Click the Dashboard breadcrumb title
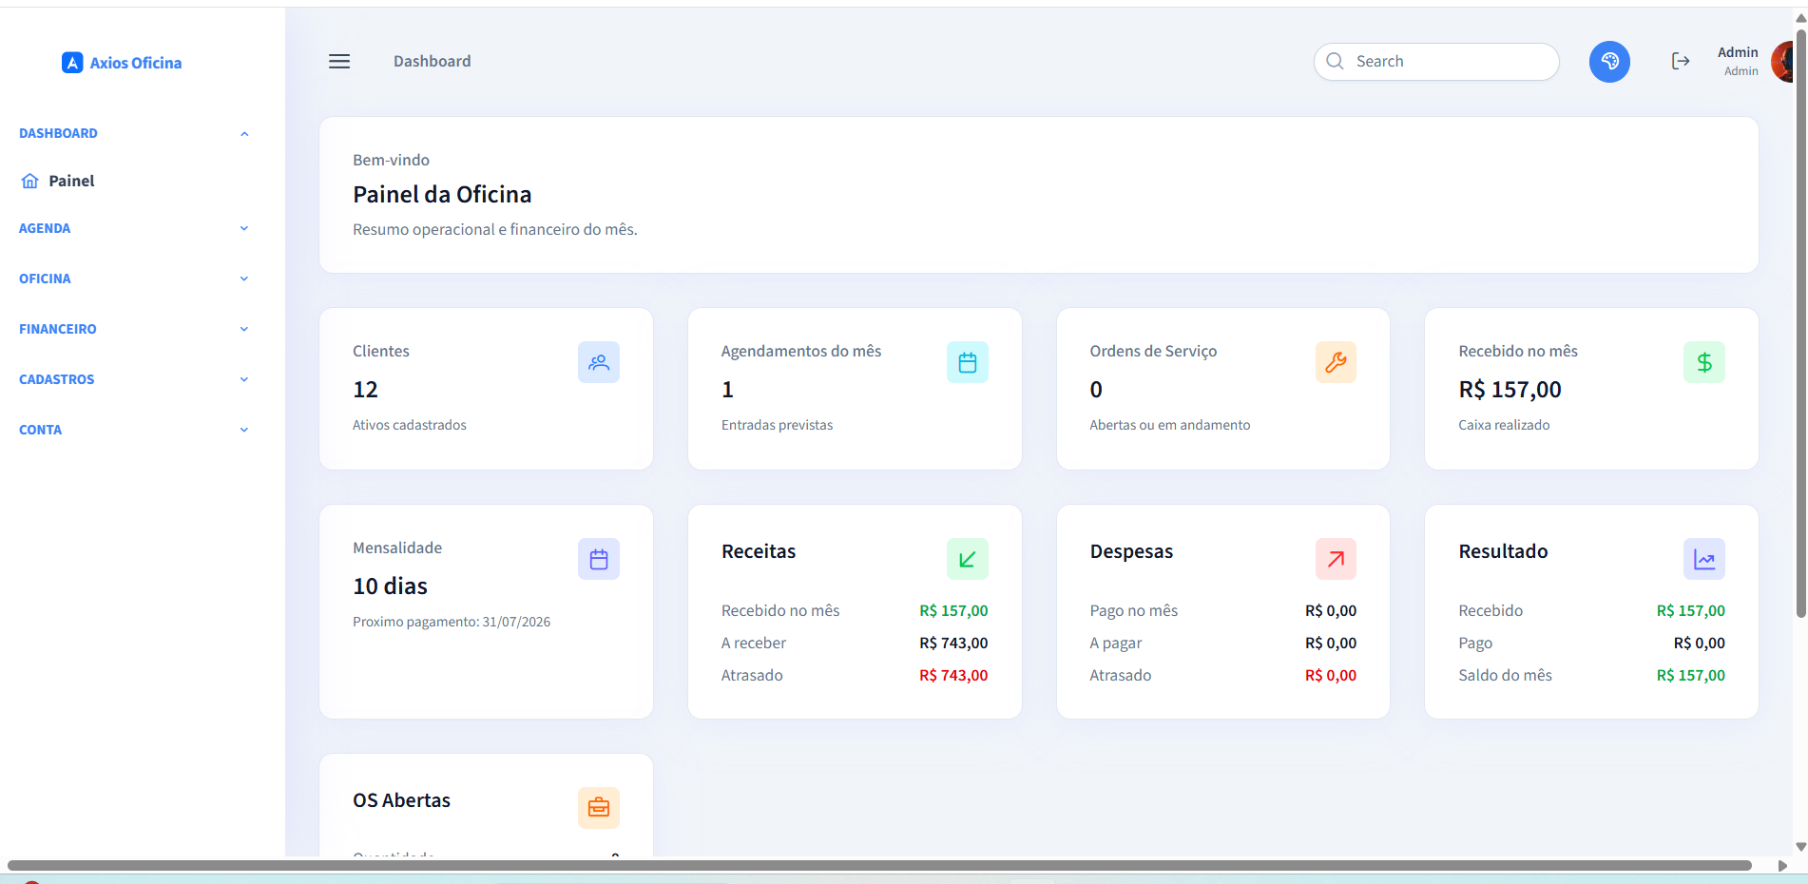This screenshot has height=884, width=1808. click(433, 61)
